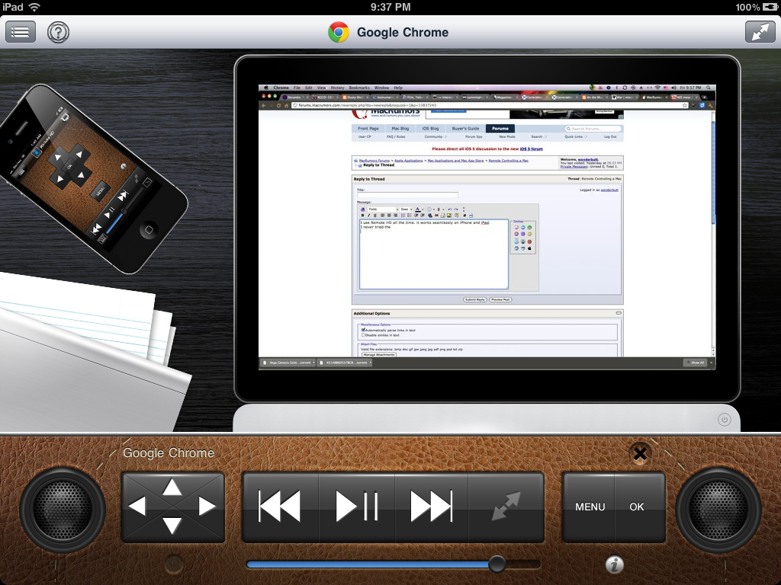This screenshot has width=781, height=585.
Task: Tap the play/pause button
Action: pyautogui.click(x=357, y=507)
